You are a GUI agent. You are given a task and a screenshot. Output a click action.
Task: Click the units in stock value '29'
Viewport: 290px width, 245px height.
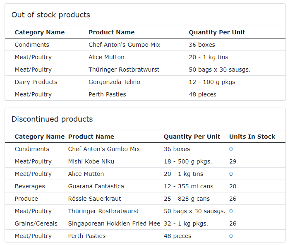(x=233, y=161)
